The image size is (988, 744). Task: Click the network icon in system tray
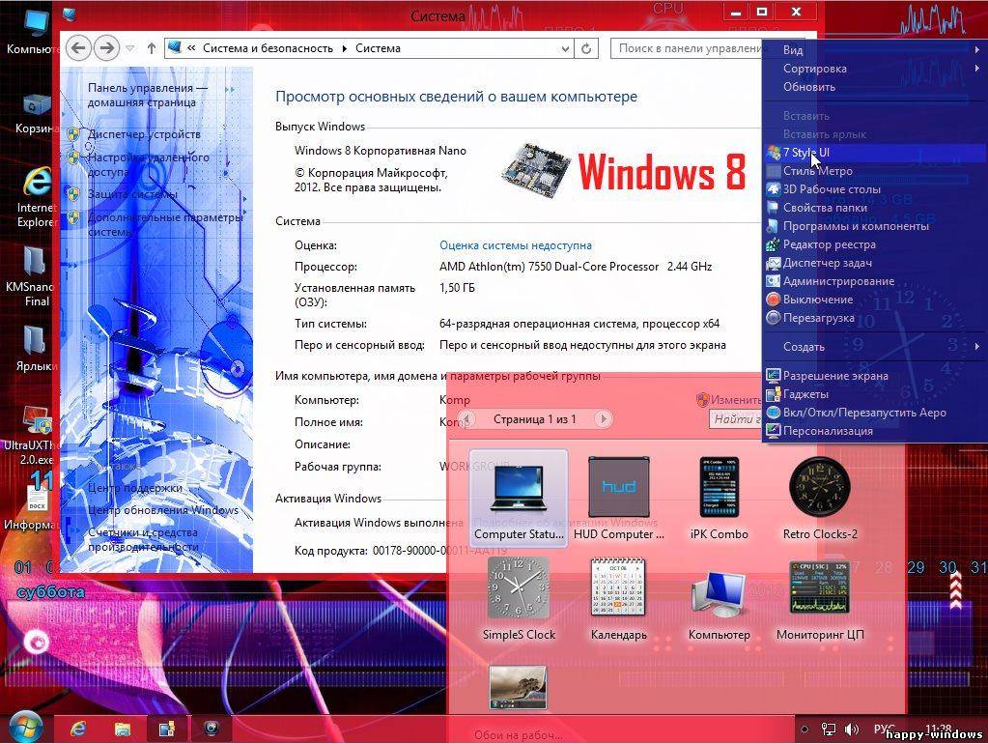point(828,730)
